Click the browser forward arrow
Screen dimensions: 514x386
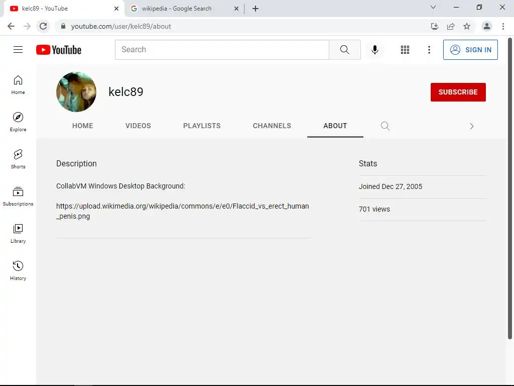click(x=27, y=26)
